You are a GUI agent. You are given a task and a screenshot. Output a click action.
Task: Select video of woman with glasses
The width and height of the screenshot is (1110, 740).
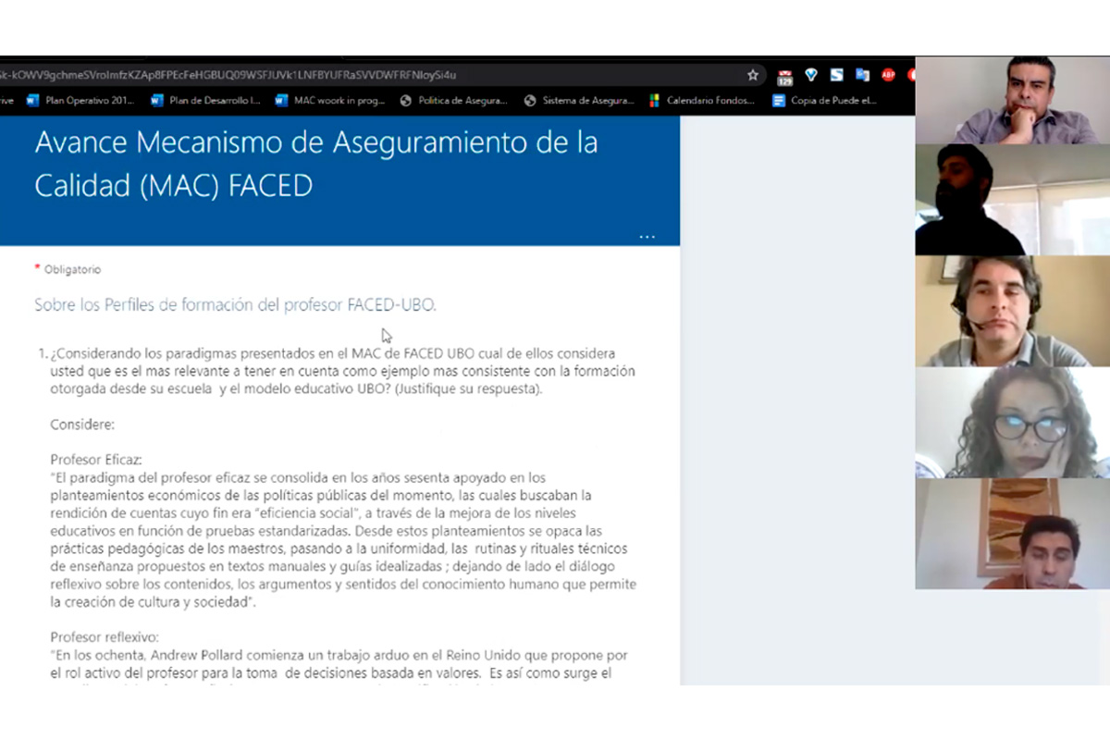(x=1012, y=422)
